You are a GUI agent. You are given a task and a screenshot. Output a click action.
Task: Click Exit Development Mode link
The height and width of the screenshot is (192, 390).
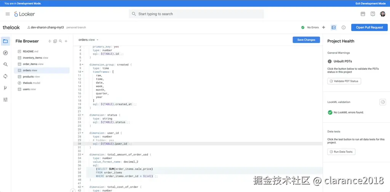(x=371, y=3)
